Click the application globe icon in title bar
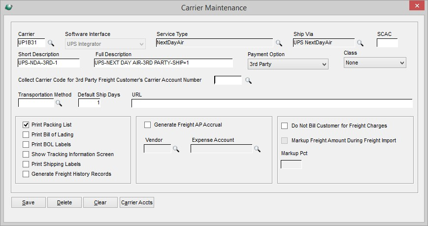Image resolution: width=428 pixels, height=226 pixels. pos(8,7)
